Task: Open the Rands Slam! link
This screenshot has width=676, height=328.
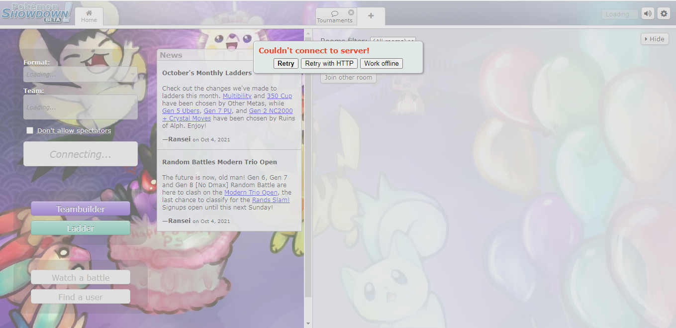Action: (x=271, y=200)
